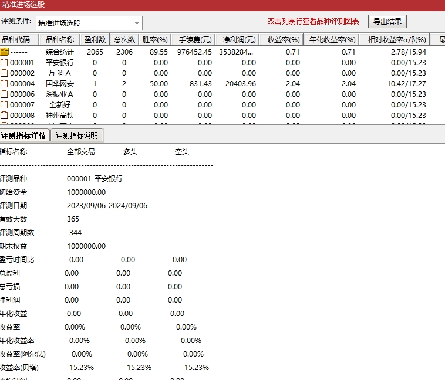Click relative return value 10.42/17.27

coord(406,84)
